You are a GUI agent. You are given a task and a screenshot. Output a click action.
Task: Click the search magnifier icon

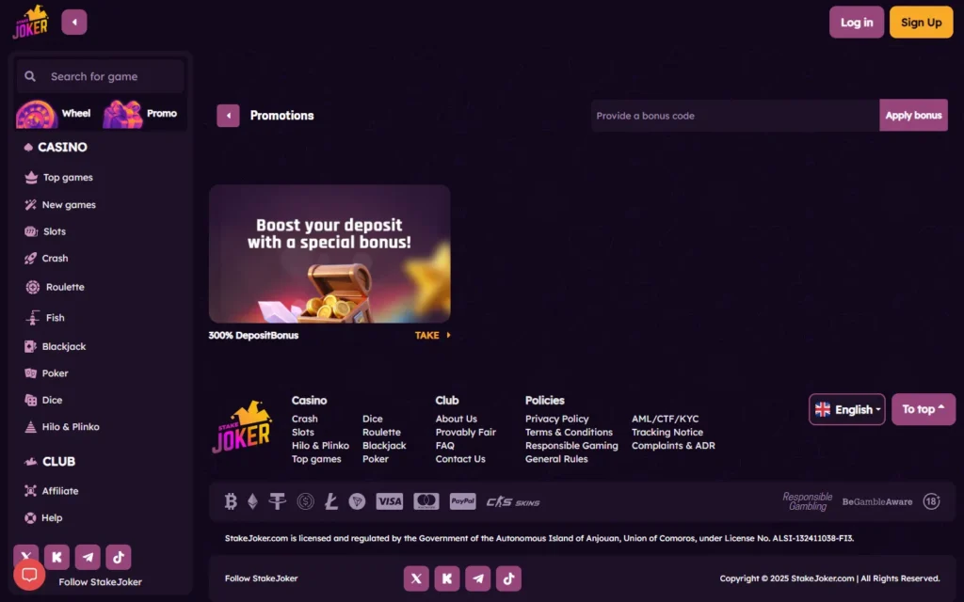[29, 76]
